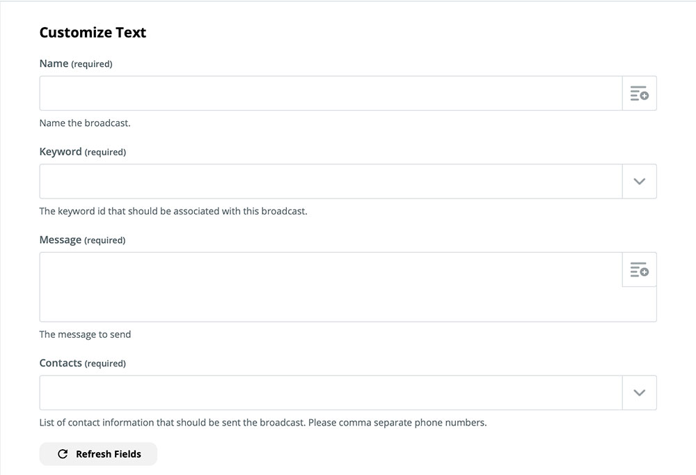This screenshot has width=696, height=475.
Task: Click the "Customize Text" heading
Action: tap(93, 33)
